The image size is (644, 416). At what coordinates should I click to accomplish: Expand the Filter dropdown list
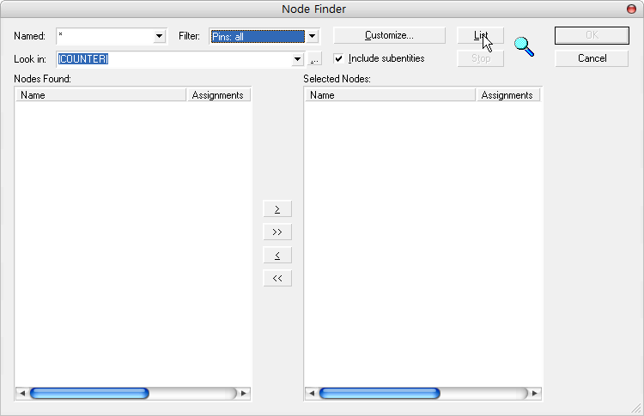(x=313, y=36)
